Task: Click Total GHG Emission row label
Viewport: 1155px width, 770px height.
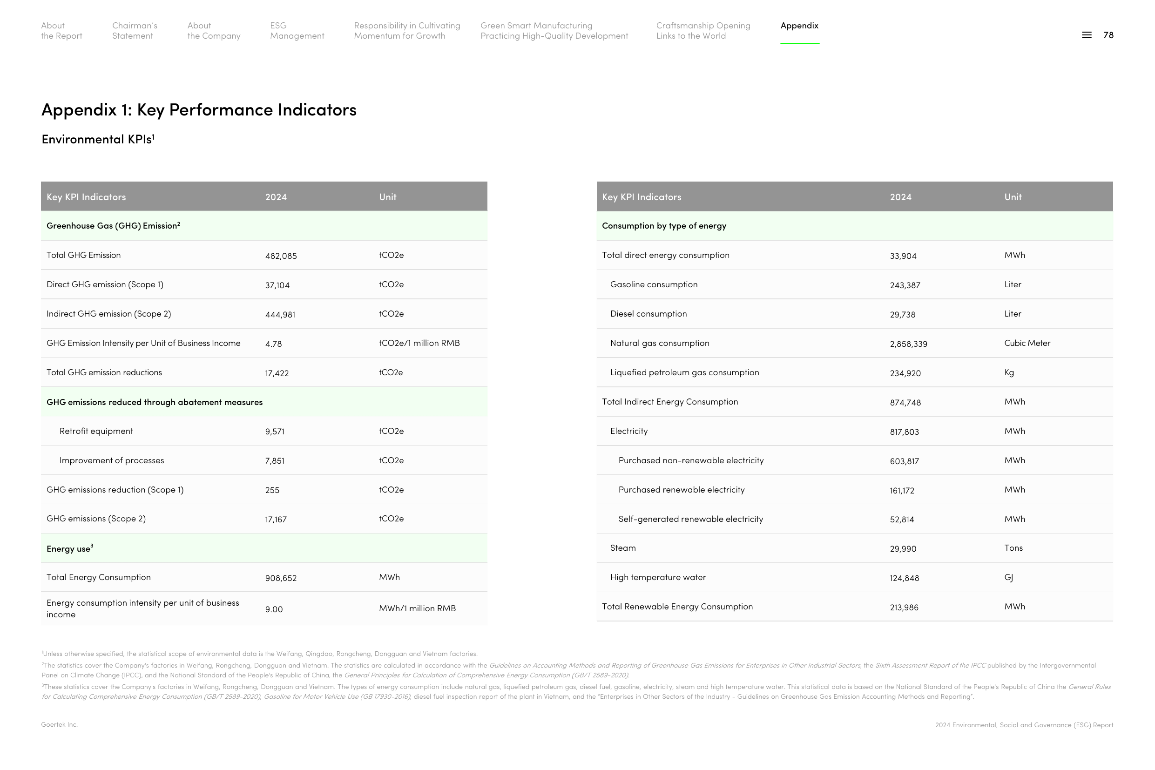Action: [x=83, y=255]
